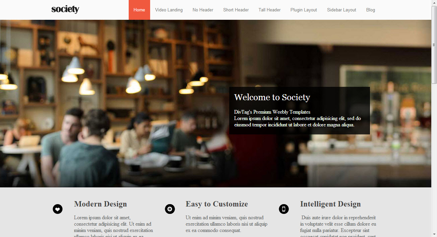Select Tall Header in the navigation
Viewport: 437px width, 237px height.
point(270,10)
